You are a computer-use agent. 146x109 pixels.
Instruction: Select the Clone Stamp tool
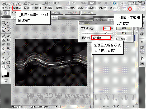pyautogui.click(x=3, y=40)
